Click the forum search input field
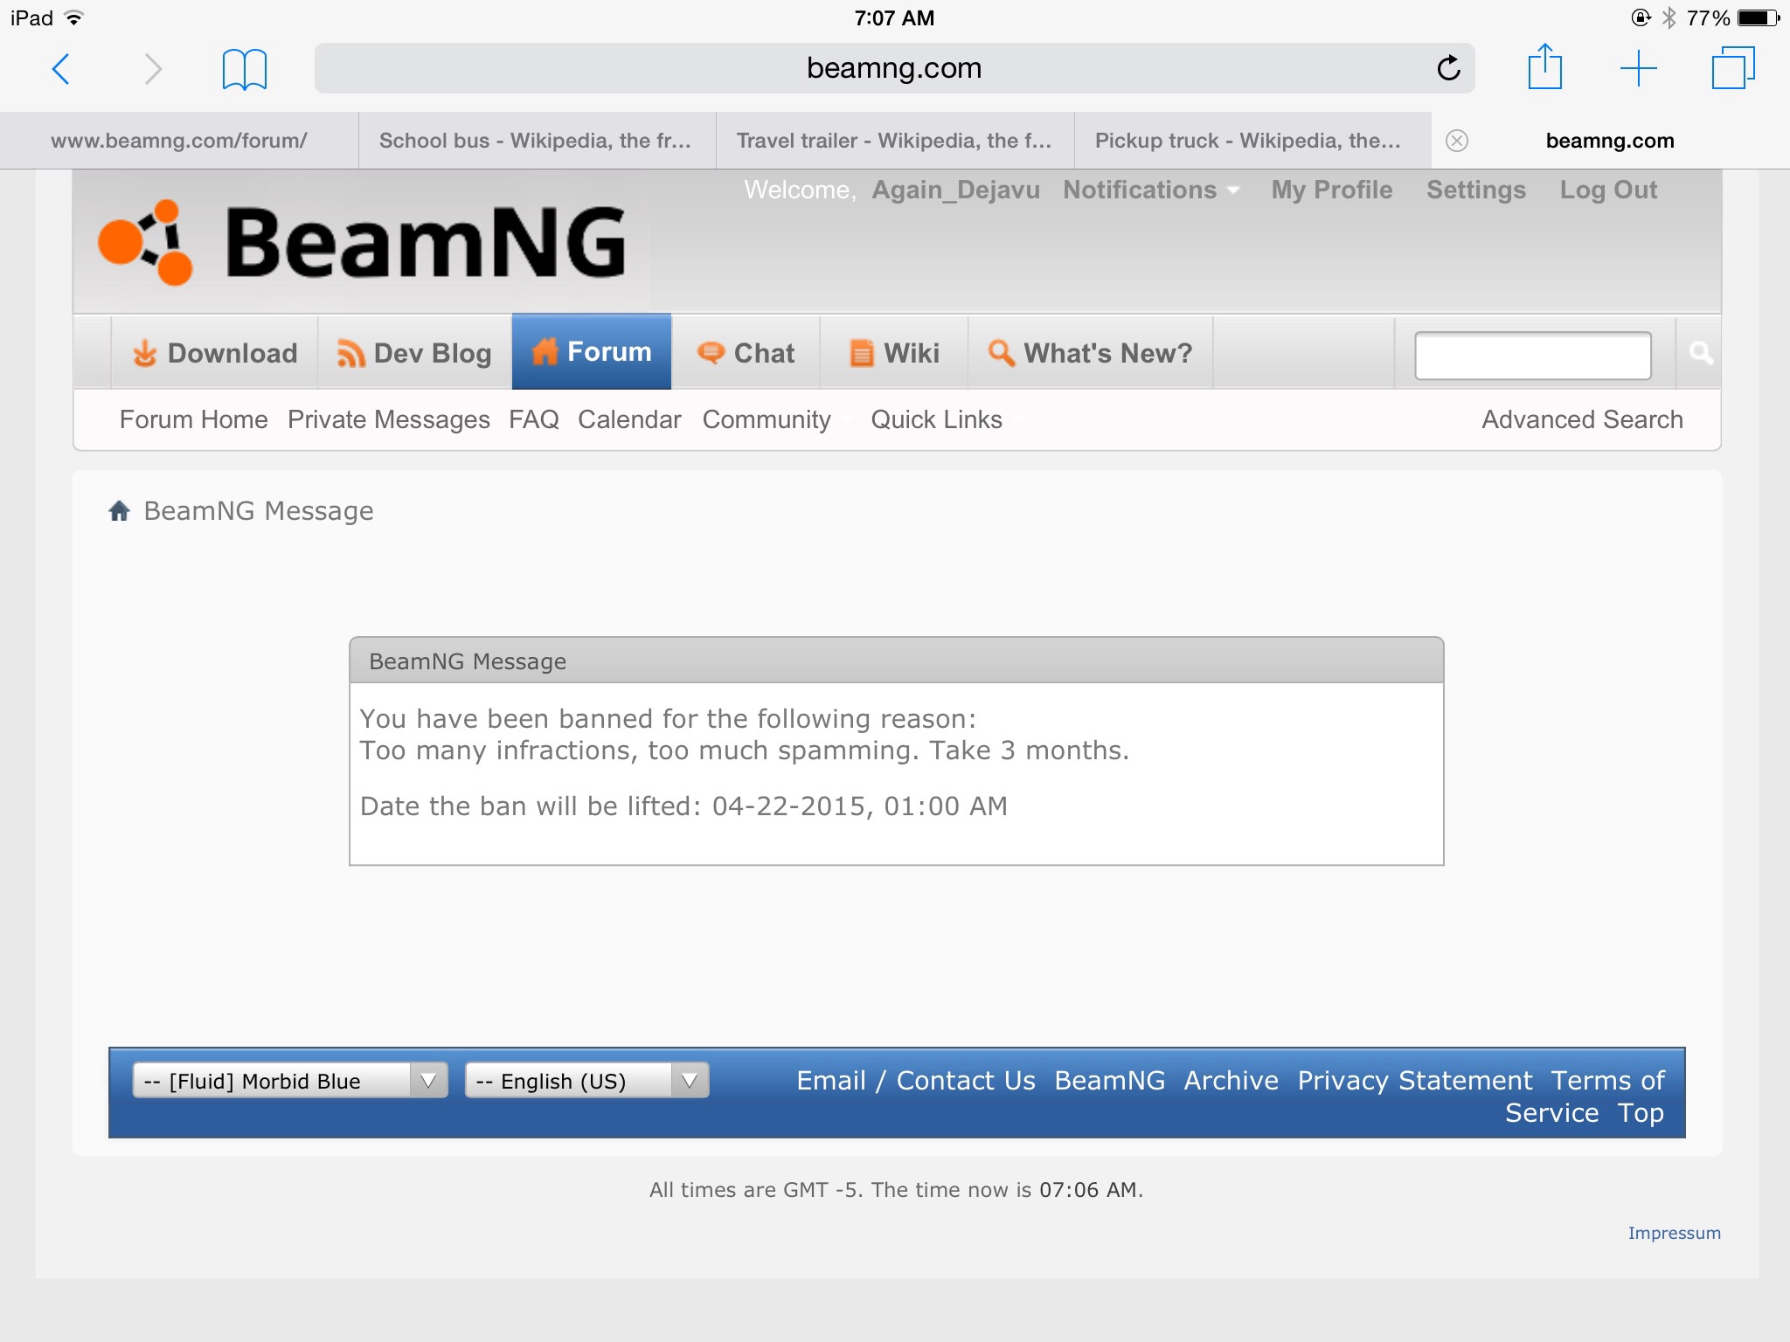This screenshot has height=1342, width=1790. coord(1533,355)
